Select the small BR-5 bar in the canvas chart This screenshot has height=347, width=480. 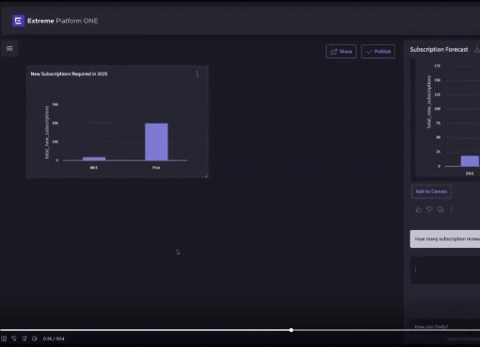coord(94,158)
